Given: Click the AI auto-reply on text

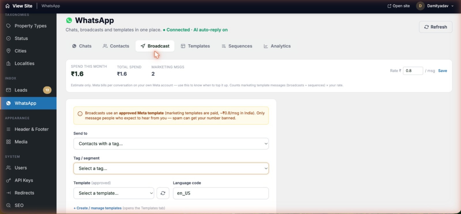Looking at the screenshot, I should coord(210,30).
